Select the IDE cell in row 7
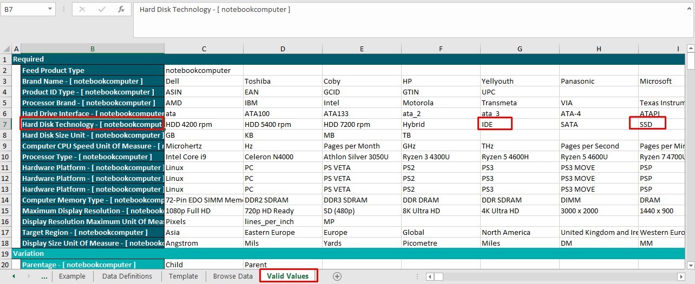Screen dimensions: 695x284 pos(520,124)
